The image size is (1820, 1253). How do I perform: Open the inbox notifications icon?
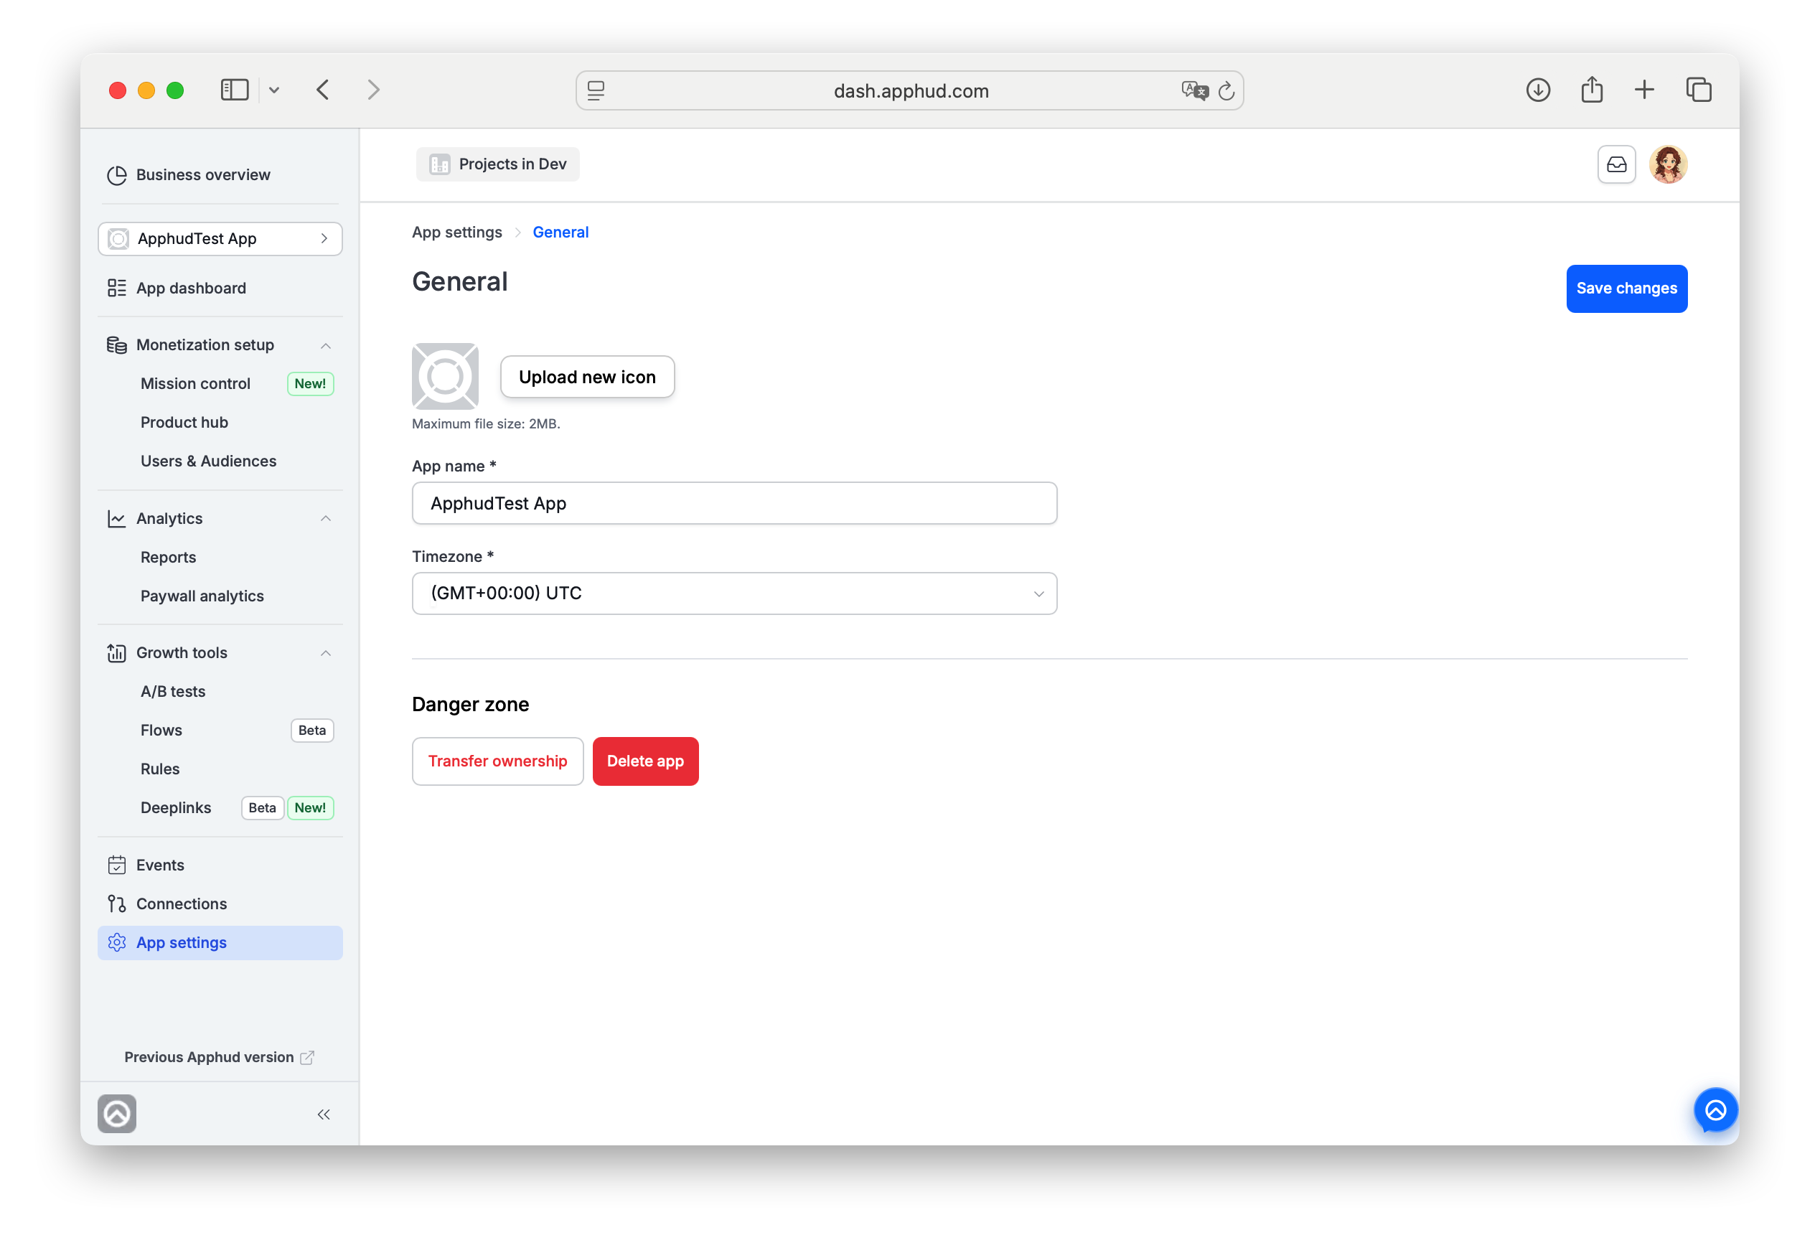[x=1616, y=164]
